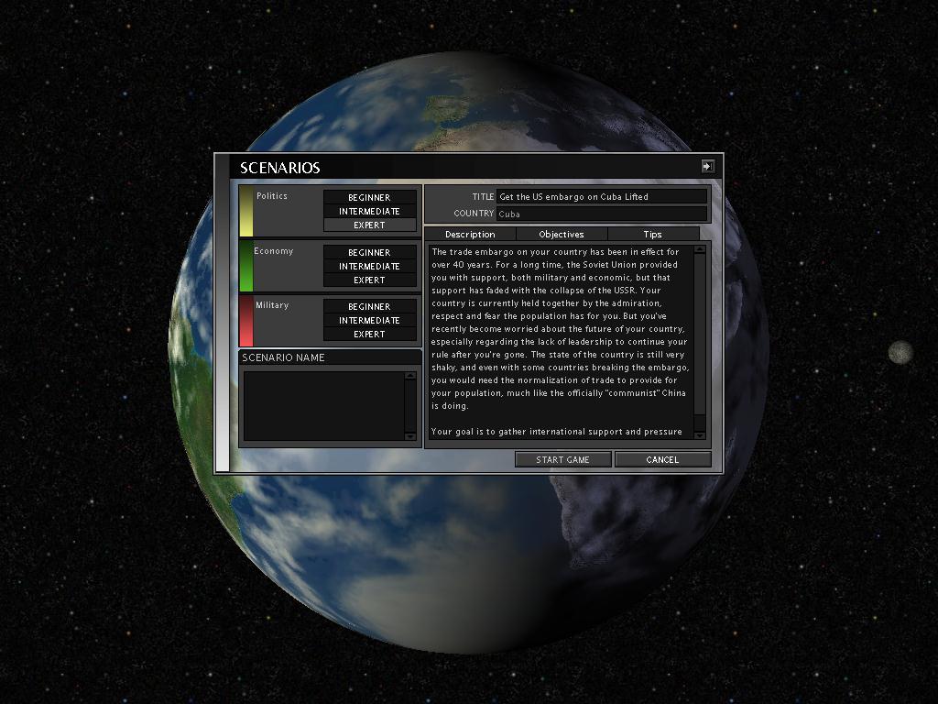Click the exit icon in Scenarios title bar
The width and height of the screenshot is (938, 704).
(x=708, y=167)
